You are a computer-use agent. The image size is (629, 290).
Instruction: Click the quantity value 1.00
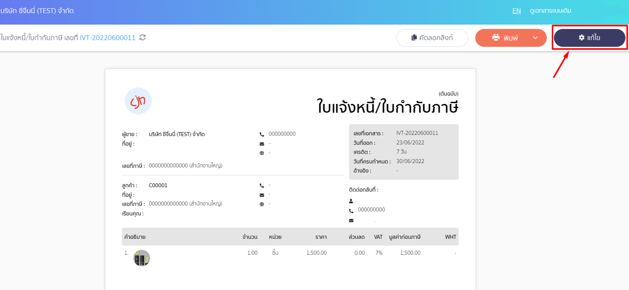252,253
